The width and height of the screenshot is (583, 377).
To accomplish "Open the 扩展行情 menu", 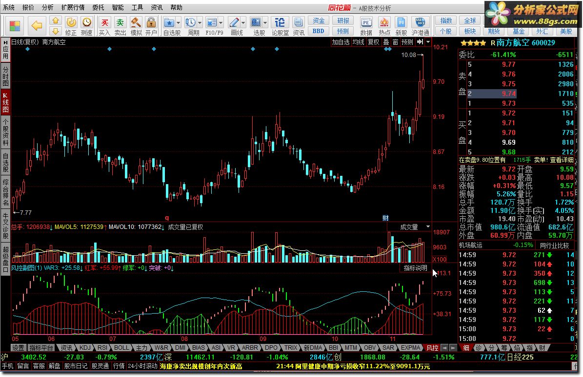I will click(73, 7).
